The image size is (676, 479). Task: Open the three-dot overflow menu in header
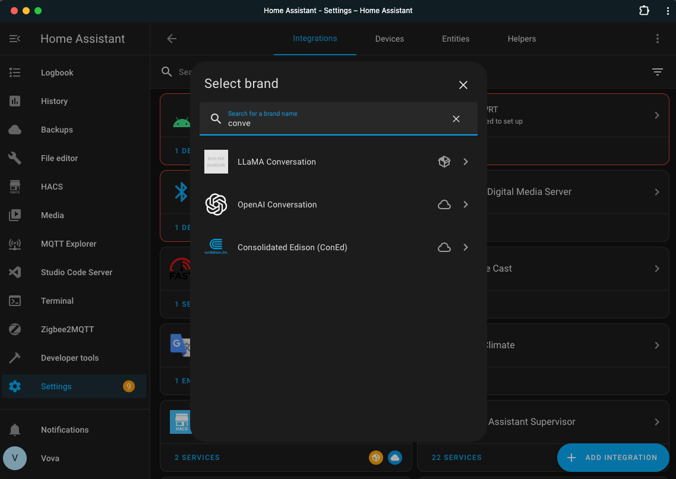(657, 39)
